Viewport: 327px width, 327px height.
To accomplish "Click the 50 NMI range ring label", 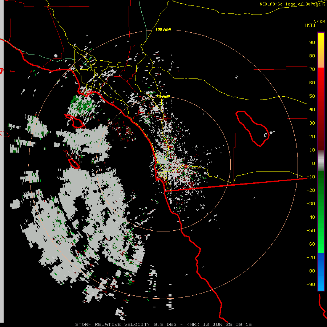I will (163, 97).
